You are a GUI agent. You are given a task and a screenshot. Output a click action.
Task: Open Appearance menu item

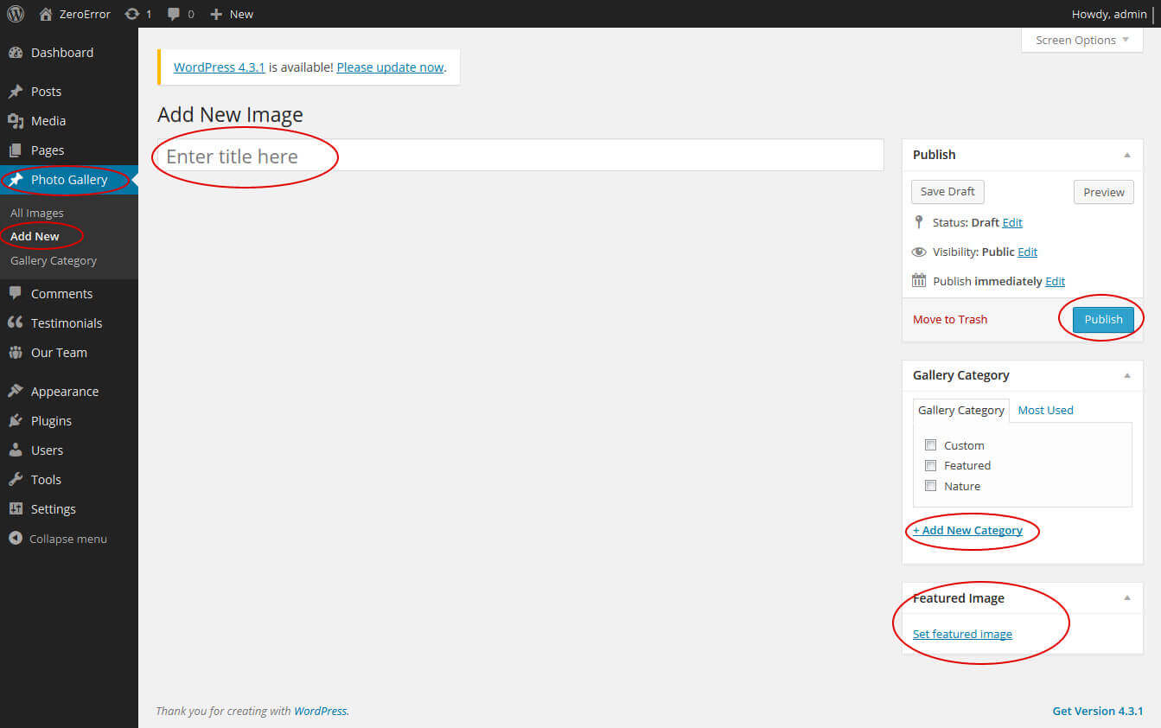[69, 392]
